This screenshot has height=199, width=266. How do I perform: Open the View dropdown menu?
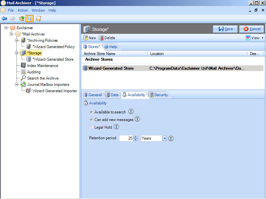coord(255,38)
